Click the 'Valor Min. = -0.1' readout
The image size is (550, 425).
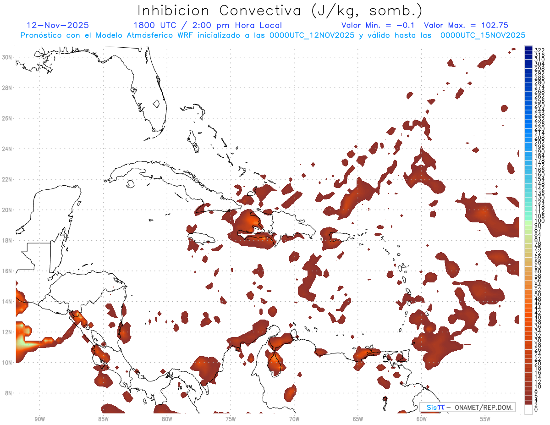point(378,25)
